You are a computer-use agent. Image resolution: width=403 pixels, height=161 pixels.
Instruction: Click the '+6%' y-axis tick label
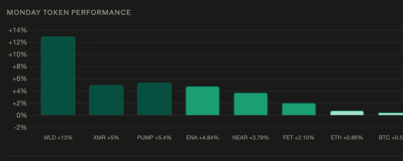(x=20, y=79)
